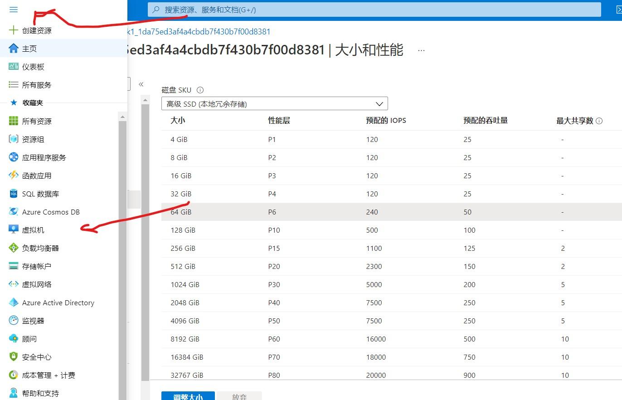The height and width of the screenshot is (400, 622).
Task: Open the ellipsis more options menu
Action: pyautogui.click(x=421, y=50)
